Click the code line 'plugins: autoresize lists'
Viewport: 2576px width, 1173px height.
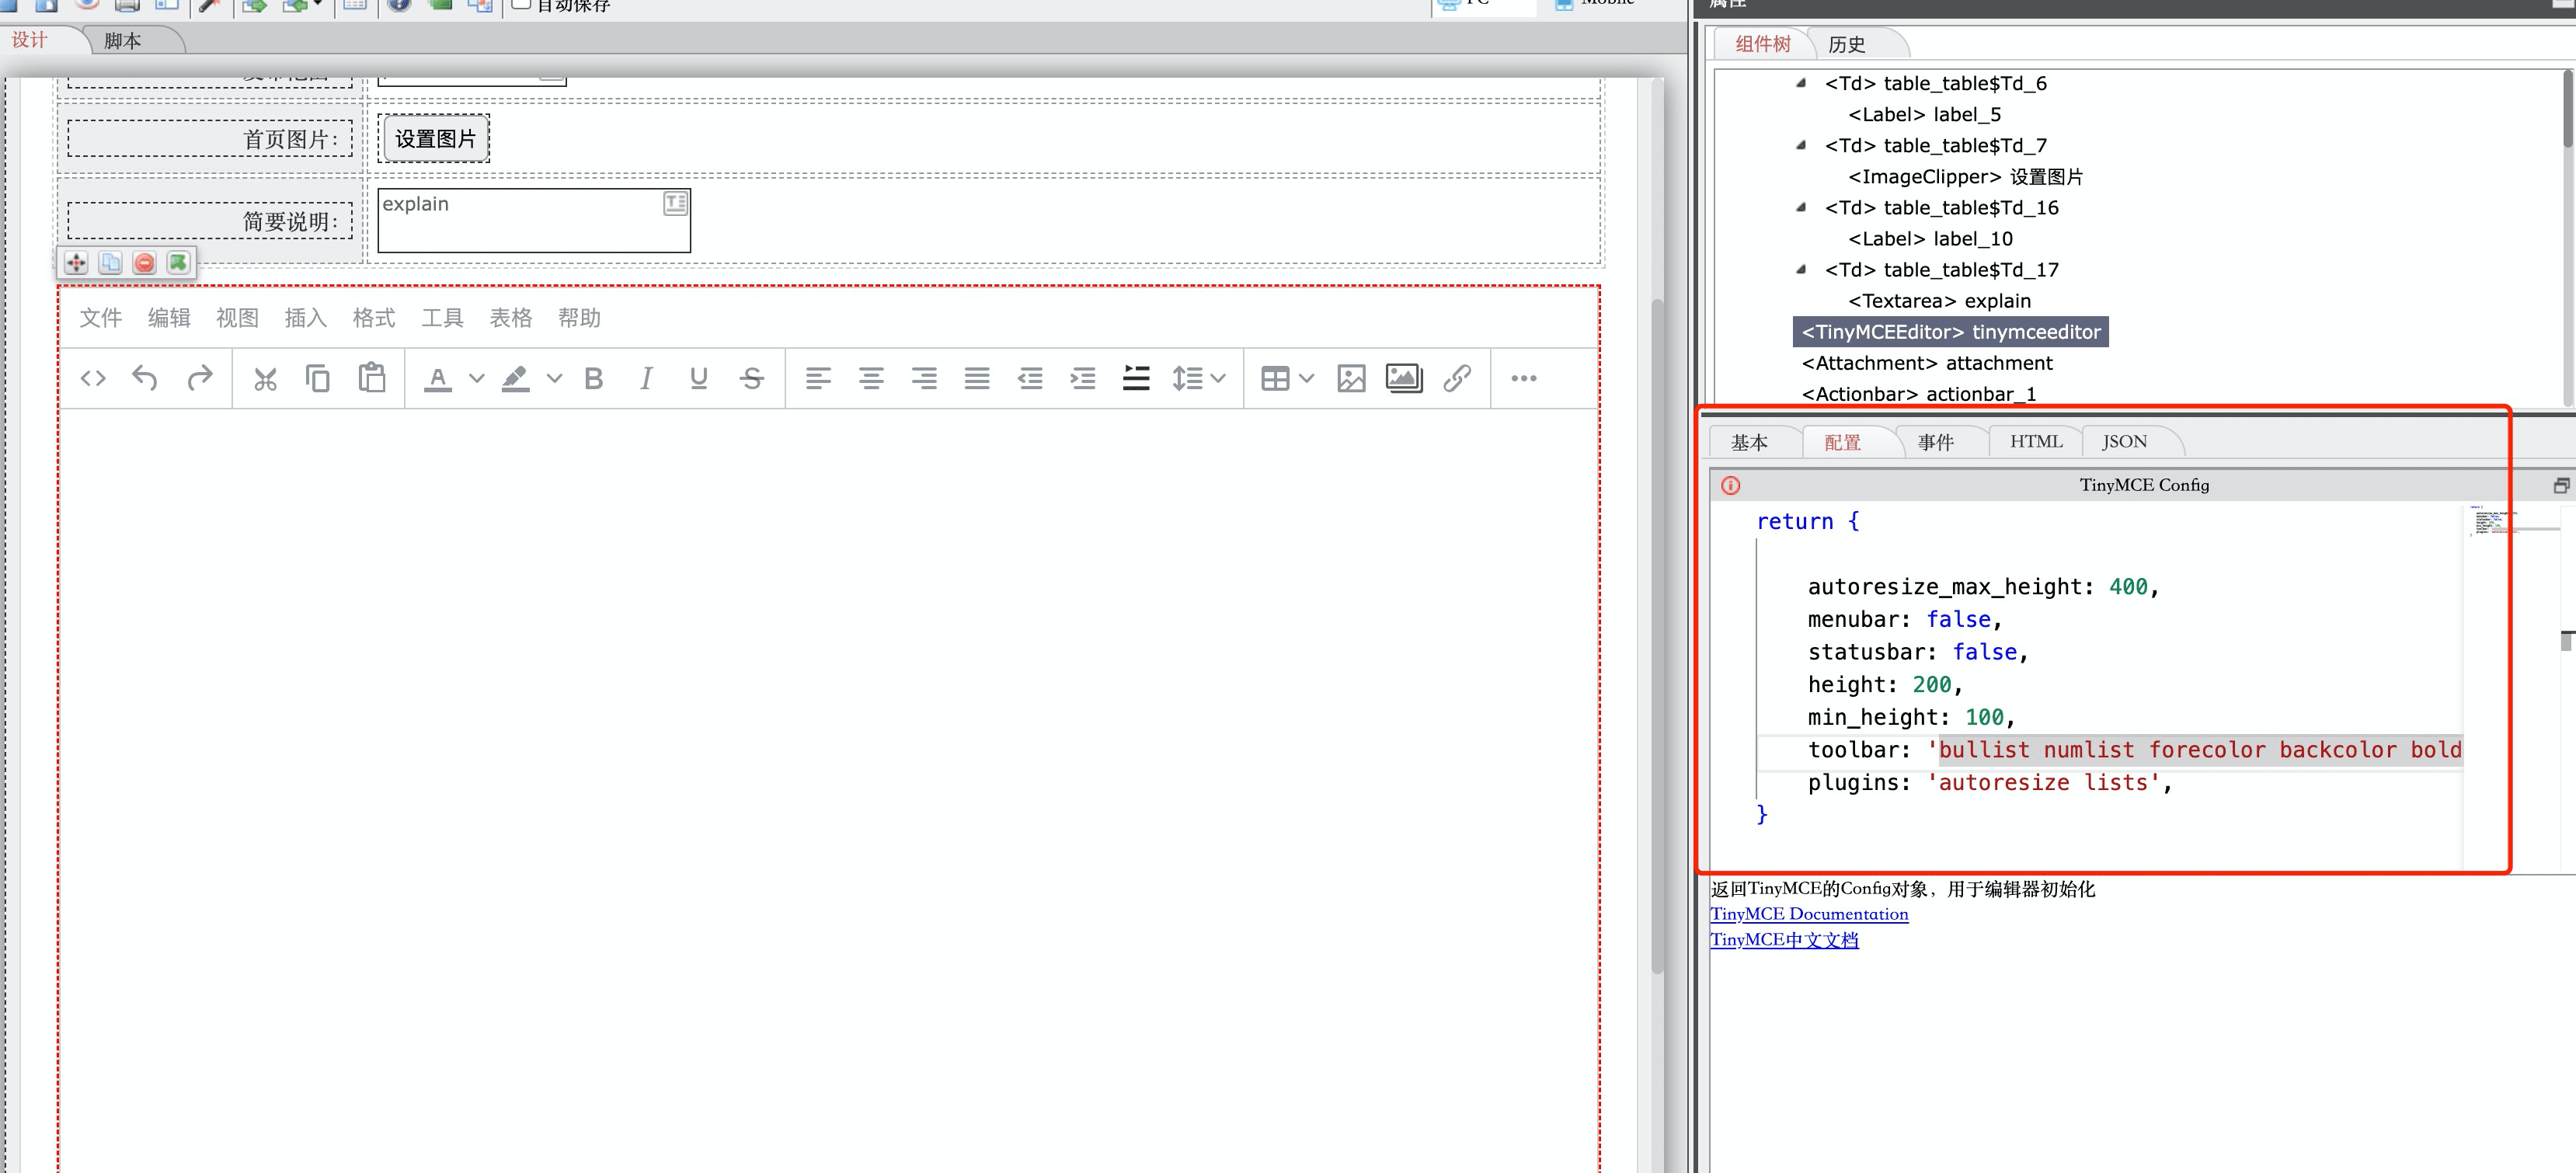pos(1989,783)
